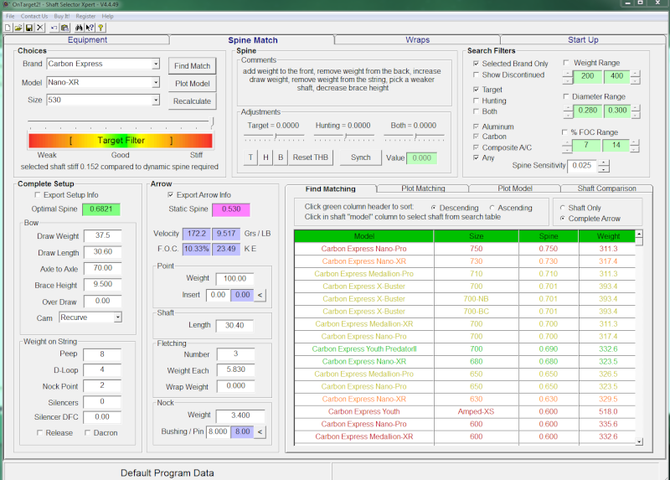Click the Draw Weight input field
Viewport: 670px width, 480px height.
click(102, 235)
